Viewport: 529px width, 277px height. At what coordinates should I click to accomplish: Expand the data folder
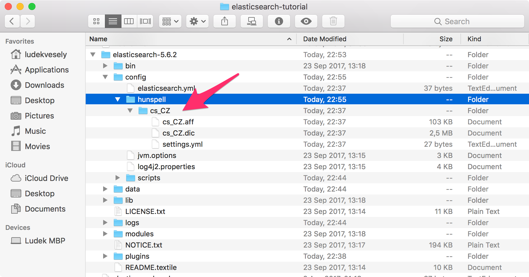point(105,189)
